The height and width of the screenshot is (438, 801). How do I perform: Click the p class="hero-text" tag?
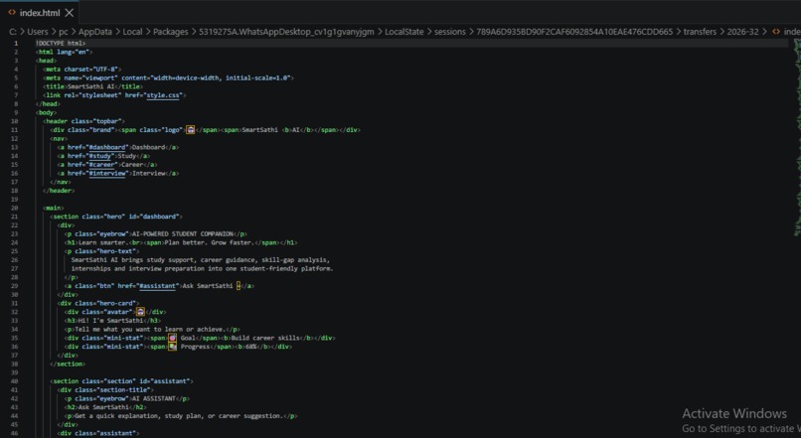[101, 251]
